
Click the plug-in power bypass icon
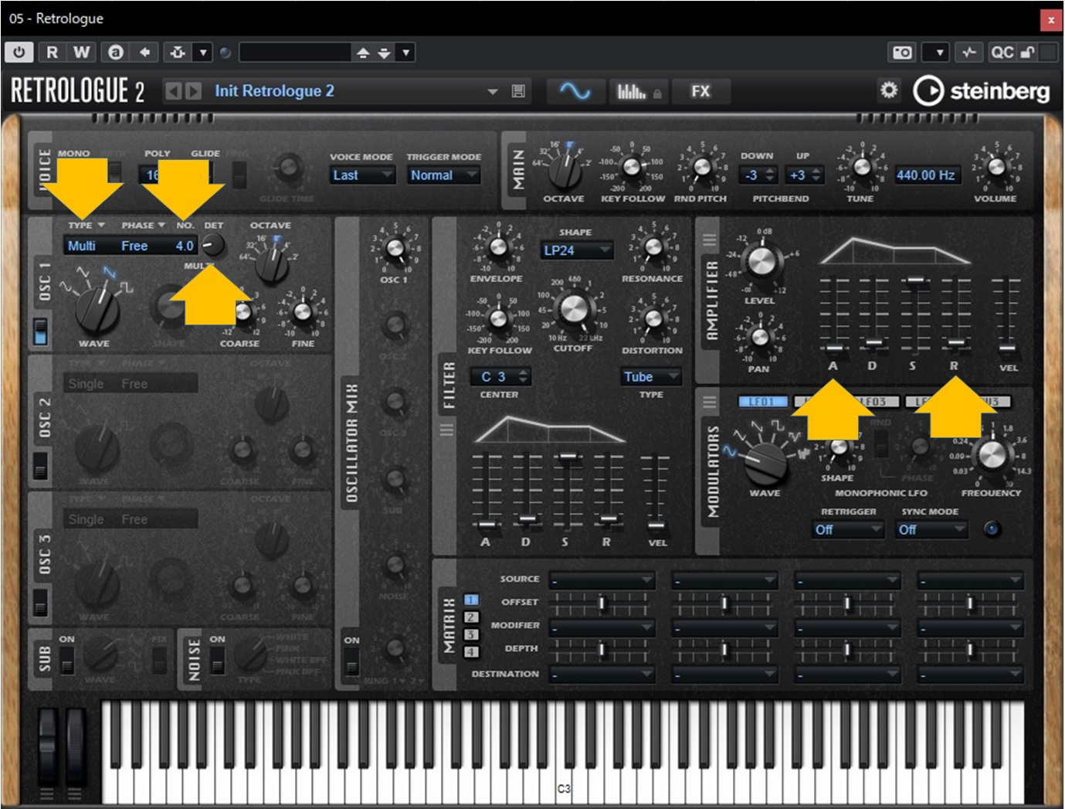coord(19,53)
